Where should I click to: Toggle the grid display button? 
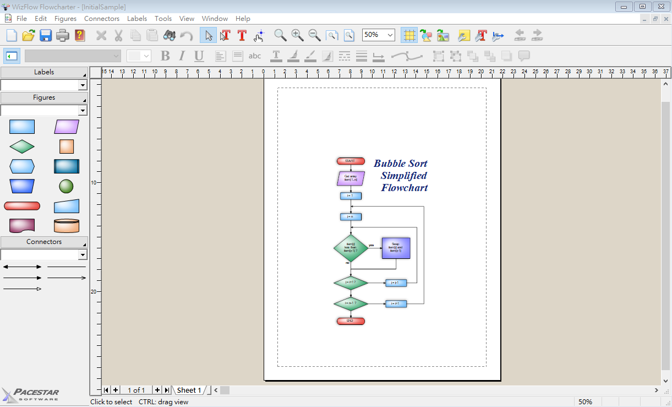click(x=409, y=36)
